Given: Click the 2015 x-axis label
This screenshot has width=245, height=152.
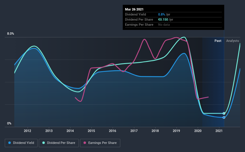Looking at the screenshot, I should 91,131.
